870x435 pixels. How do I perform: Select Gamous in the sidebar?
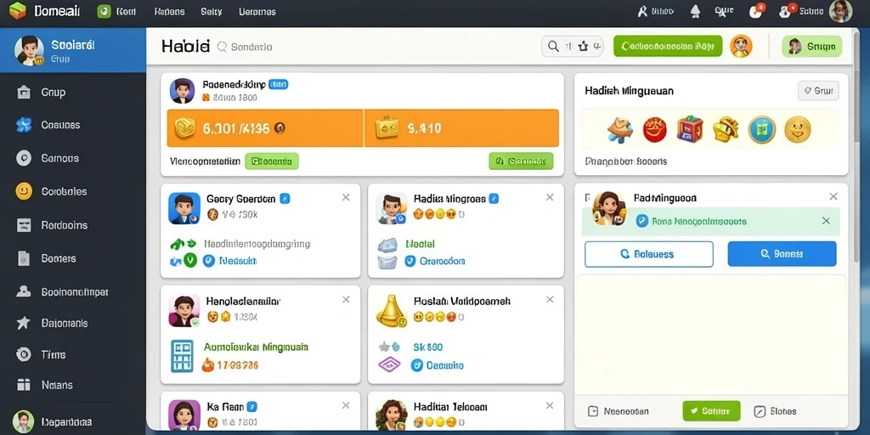coord(60,158)
